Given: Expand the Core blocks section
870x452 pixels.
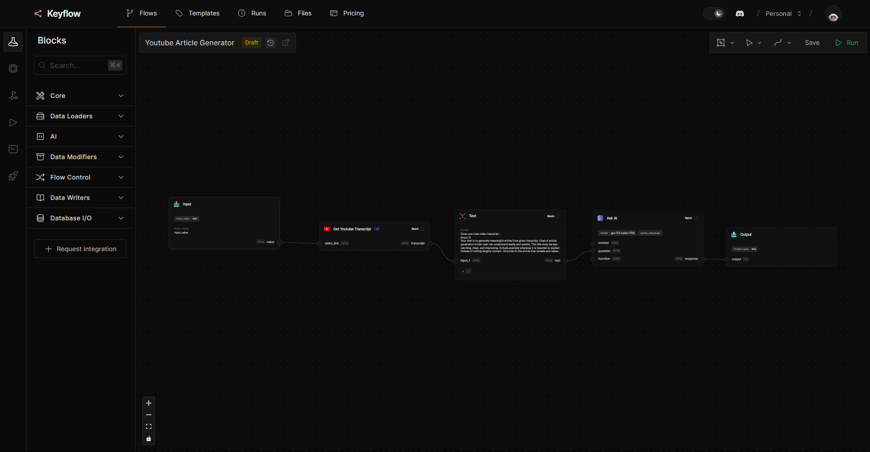Looking at the screenshot, I should point(80,96).
